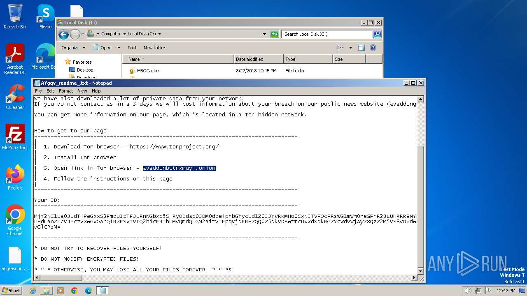Screen dimensions: 527x296
Task: Open the CCleaner desktop shortcut
Action: pos(15,97)
